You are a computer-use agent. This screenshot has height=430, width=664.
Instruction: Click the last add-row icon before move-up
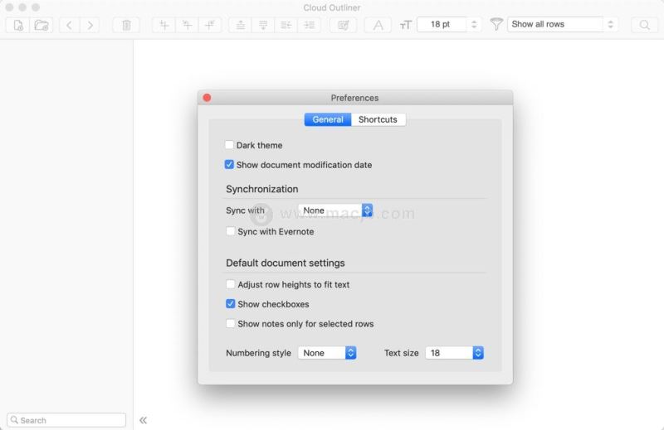pyautogui.click(x=210, y=25)
